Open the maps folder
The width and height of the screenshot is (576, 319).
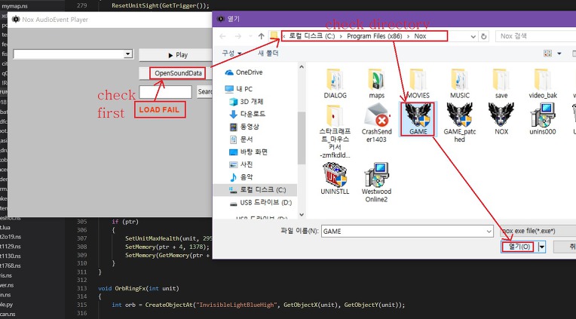[376, 84]
